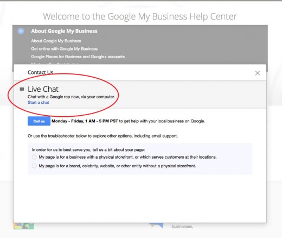Click the 'In order for us to best serve you' text
Screen dimensions: 282x238
coord(88,150)
